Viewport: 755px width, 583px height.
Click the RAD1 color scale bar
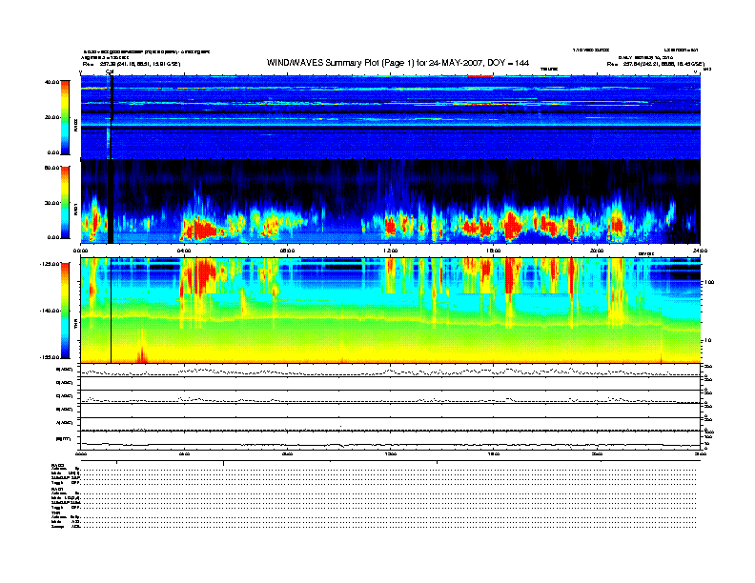pos(65,202)
